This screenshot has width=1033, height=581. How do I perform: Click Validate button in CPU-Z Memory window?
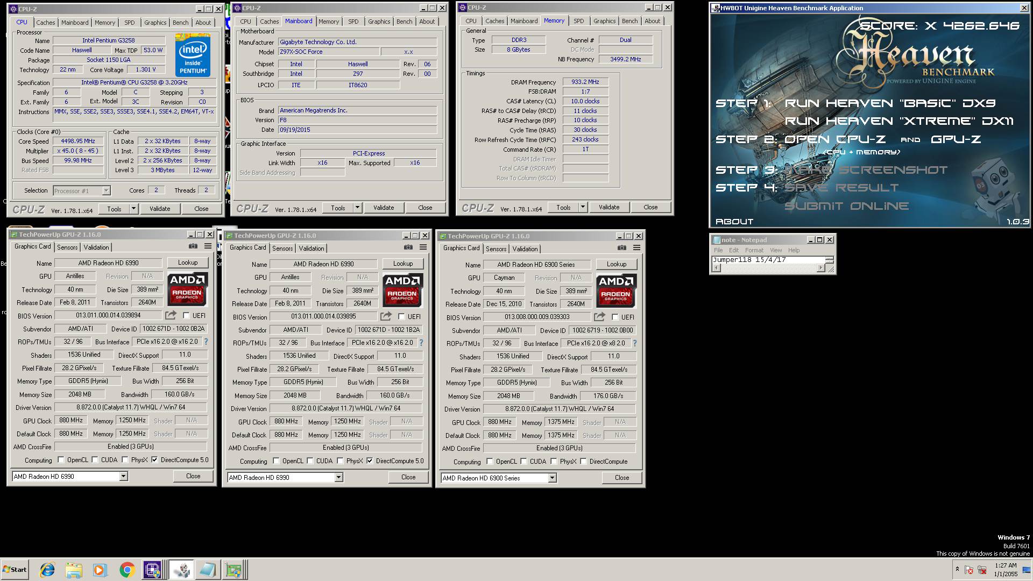(x=609, y=207)
